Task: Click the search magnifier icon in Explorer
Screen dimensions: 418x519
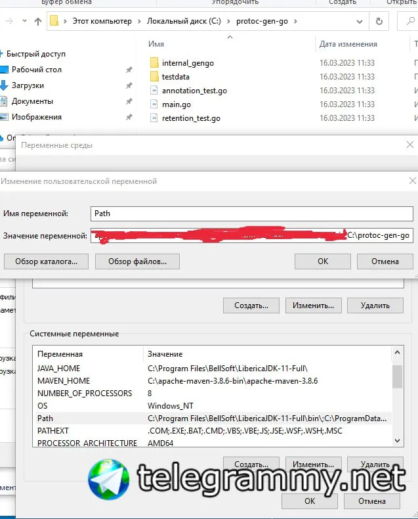Action: click(410, 21)
